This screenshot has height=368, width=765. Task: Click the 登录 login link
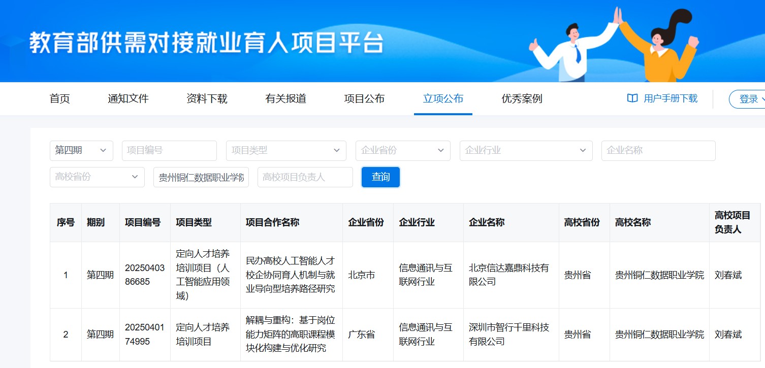click(748, 99)
